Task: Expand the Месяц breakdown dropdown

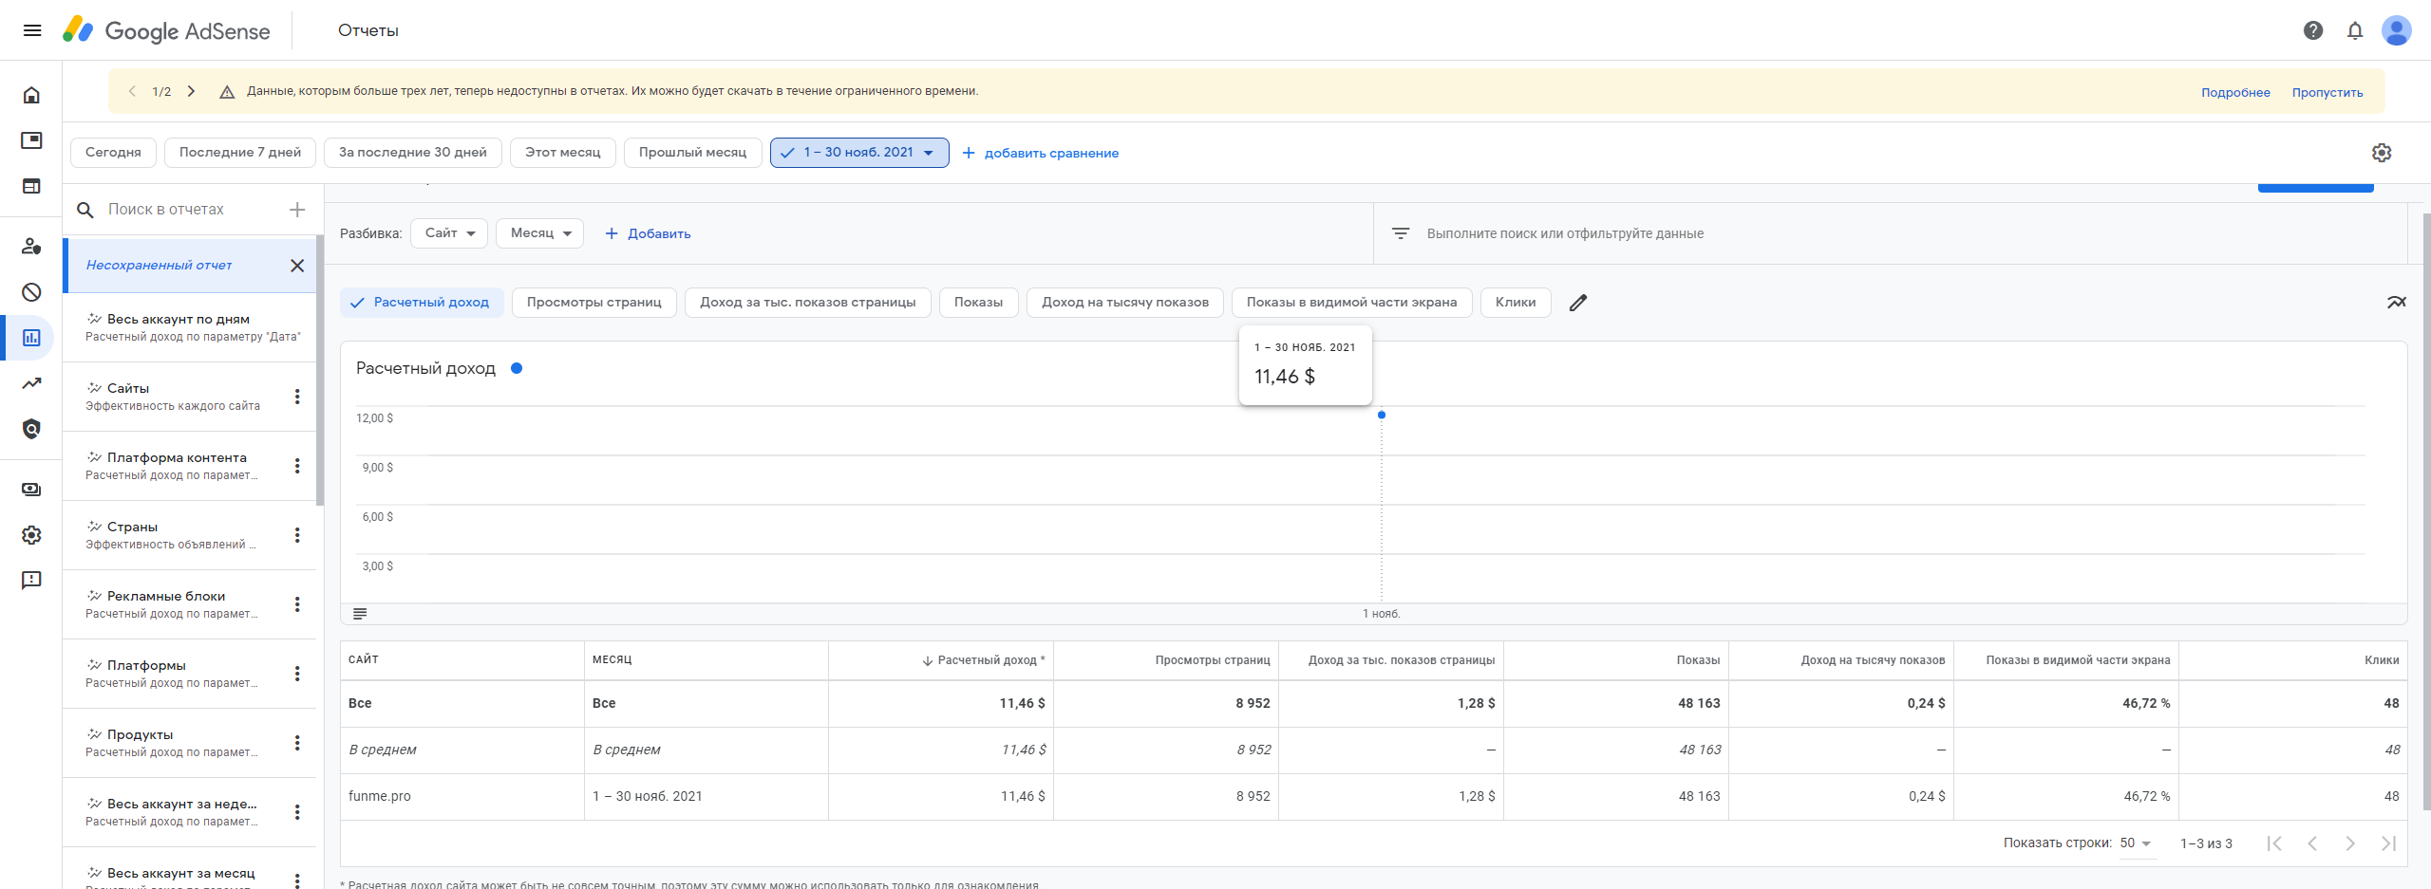Action: [x=539, y=233]
